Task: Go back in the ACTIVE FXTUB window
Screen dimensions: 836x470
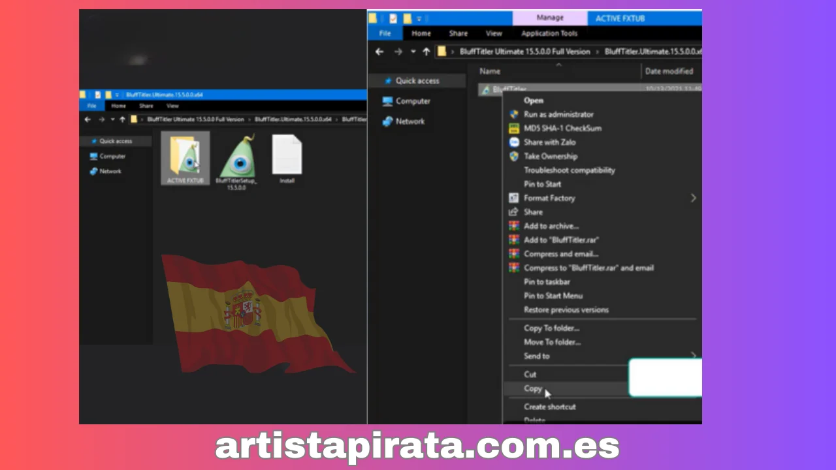Action: point(379,52)
